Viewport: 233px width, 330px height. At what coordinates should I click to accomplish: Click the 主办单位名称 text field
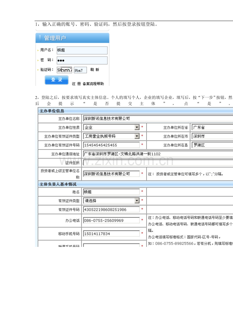point(157,118)
